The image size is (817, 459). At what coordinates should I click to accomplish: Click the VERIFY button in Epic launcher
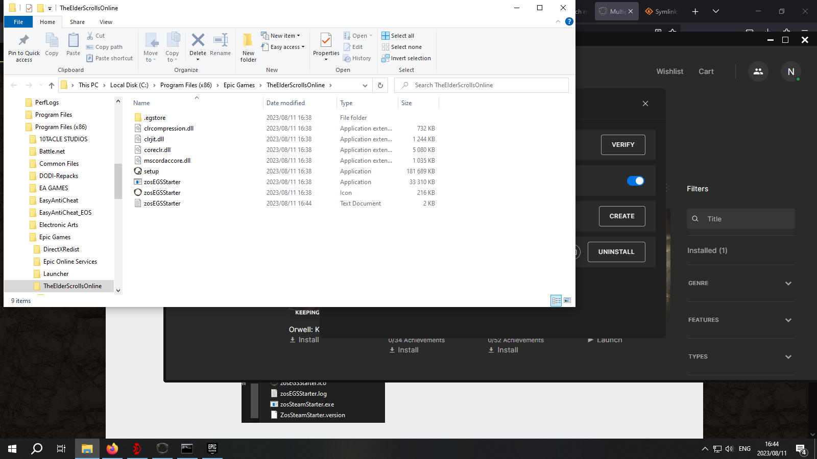coord(623,145)
